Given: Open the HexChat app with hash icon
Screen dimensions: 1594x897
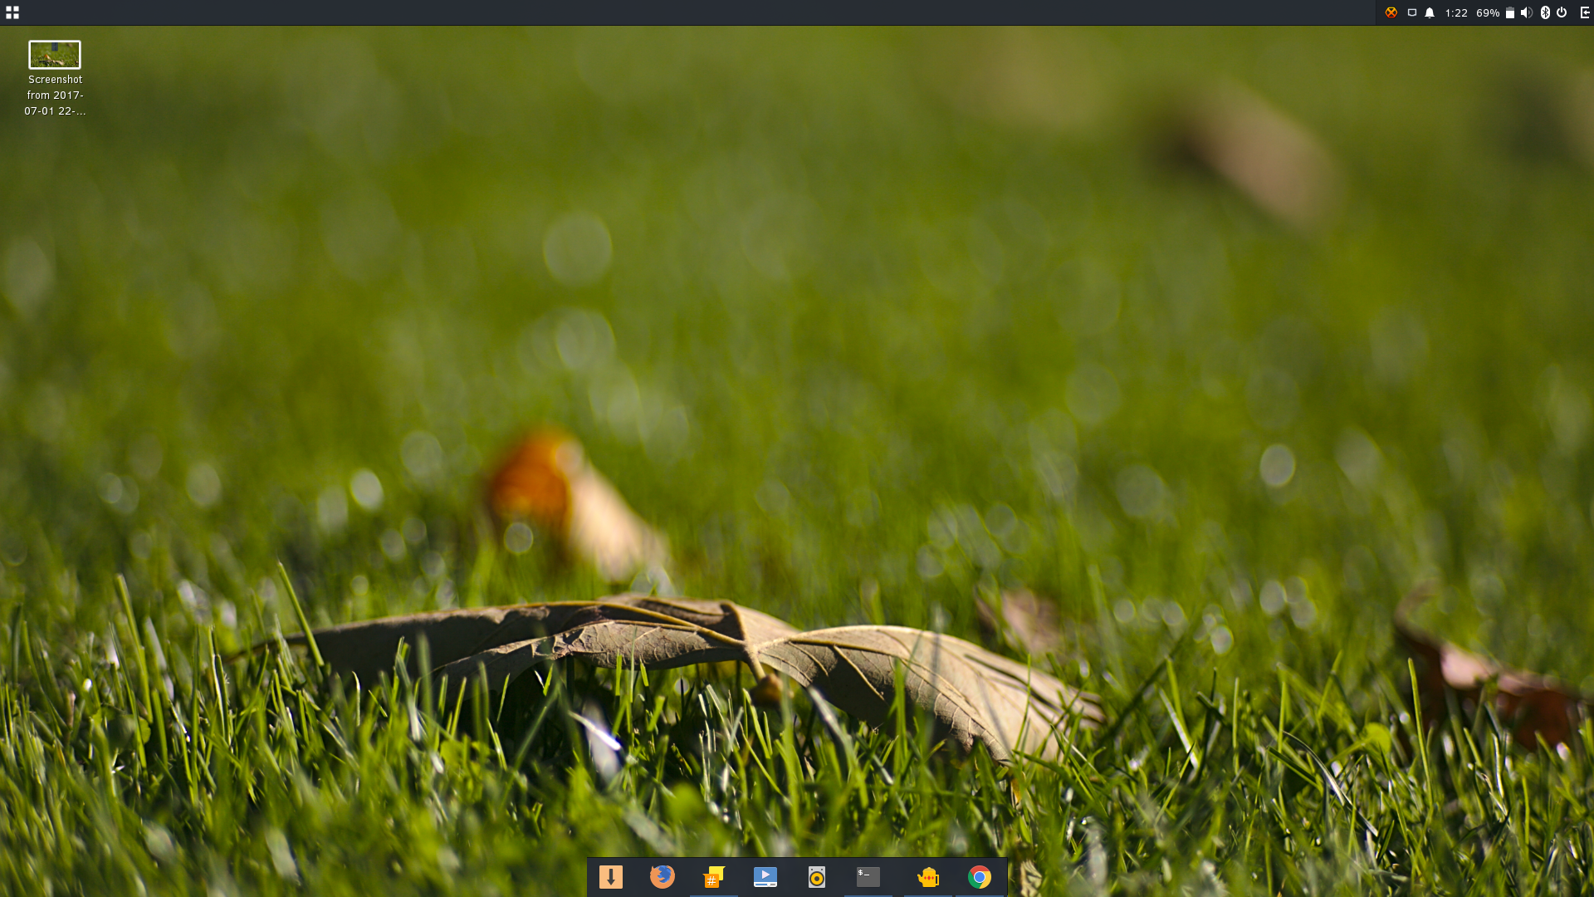Looking at the screenshot, I should pos(714,877).
